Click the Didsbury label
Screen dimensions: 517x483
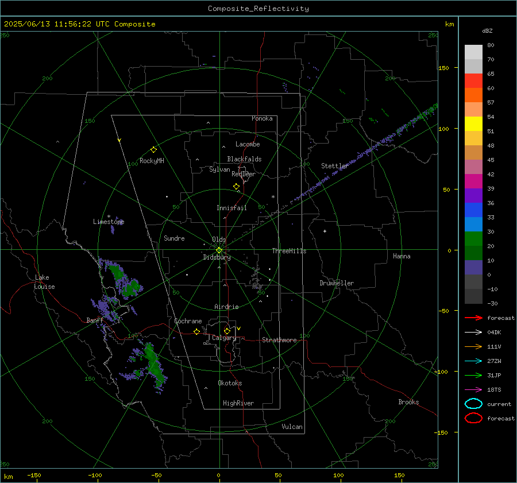click(217, 257)
